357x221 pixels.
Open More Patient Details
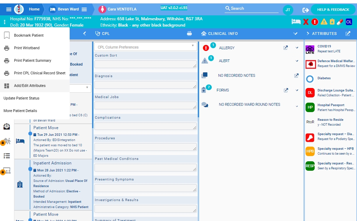(x=35, y=111)
